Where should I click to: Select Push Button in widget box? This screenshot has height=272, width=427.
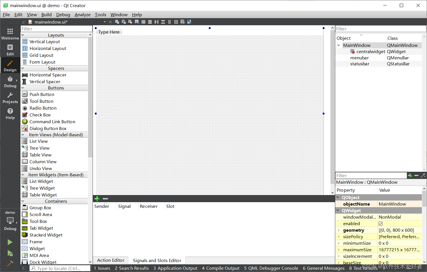42,95
